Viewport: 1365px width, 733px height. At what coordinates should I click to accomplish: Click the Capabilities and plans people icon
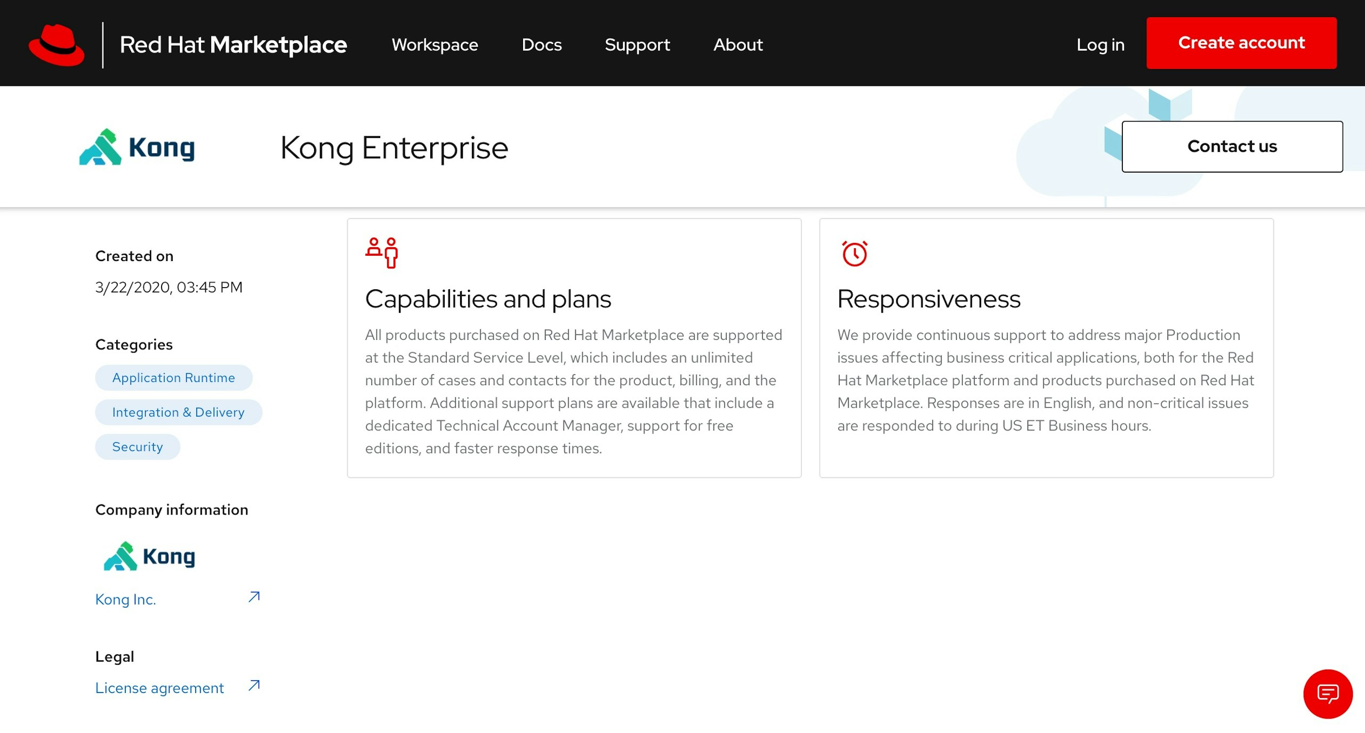tap(382, 253)
